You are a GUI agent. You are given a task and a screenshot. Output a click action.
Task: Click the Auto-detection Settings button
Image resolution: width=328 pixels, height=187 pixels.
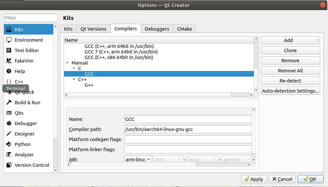(290, 91)
